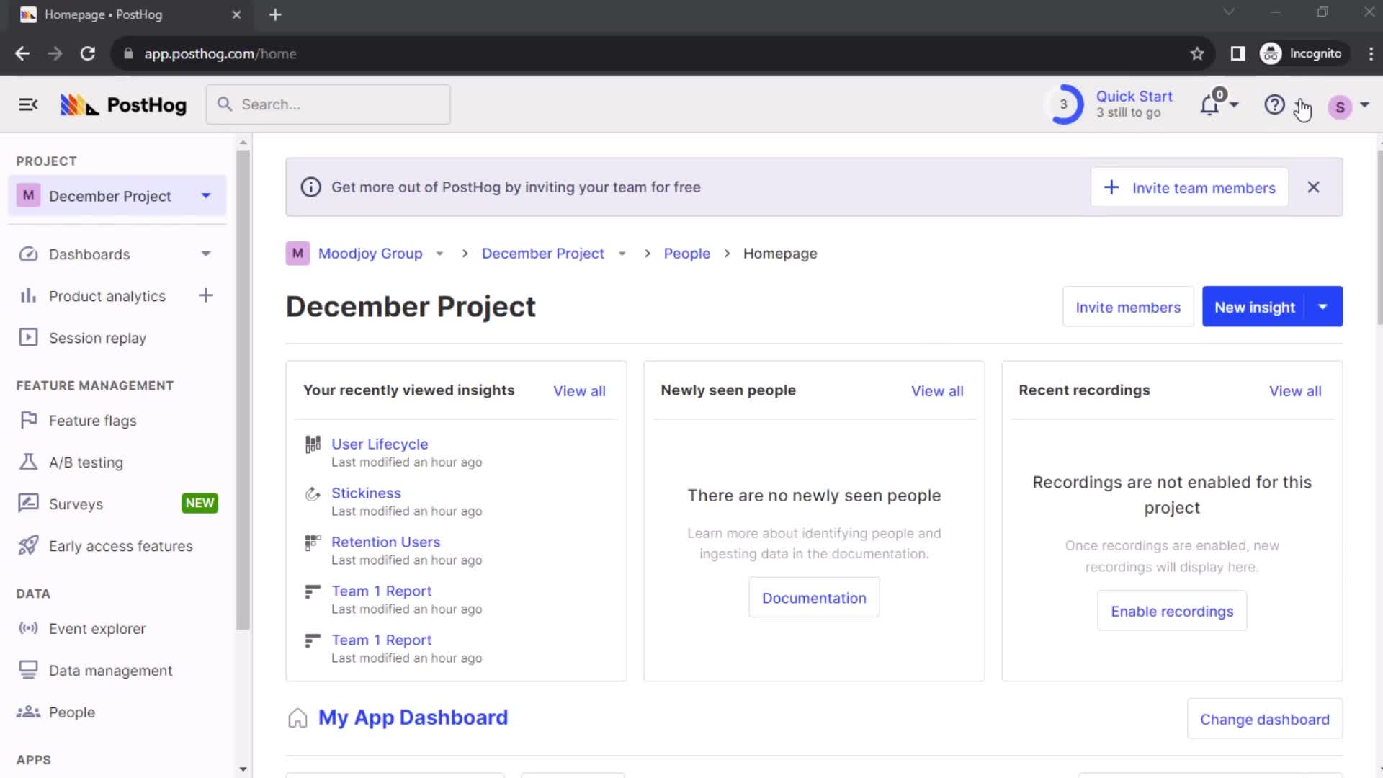Open the notifications bell

[1209, 105]
